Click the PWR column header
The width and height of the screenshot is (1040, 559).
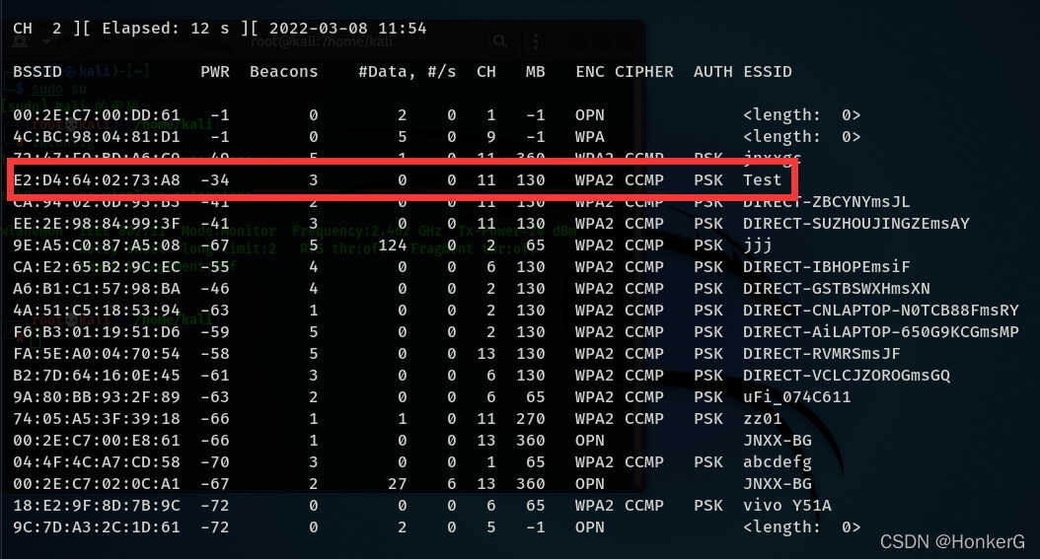click(x=215, y=72)
